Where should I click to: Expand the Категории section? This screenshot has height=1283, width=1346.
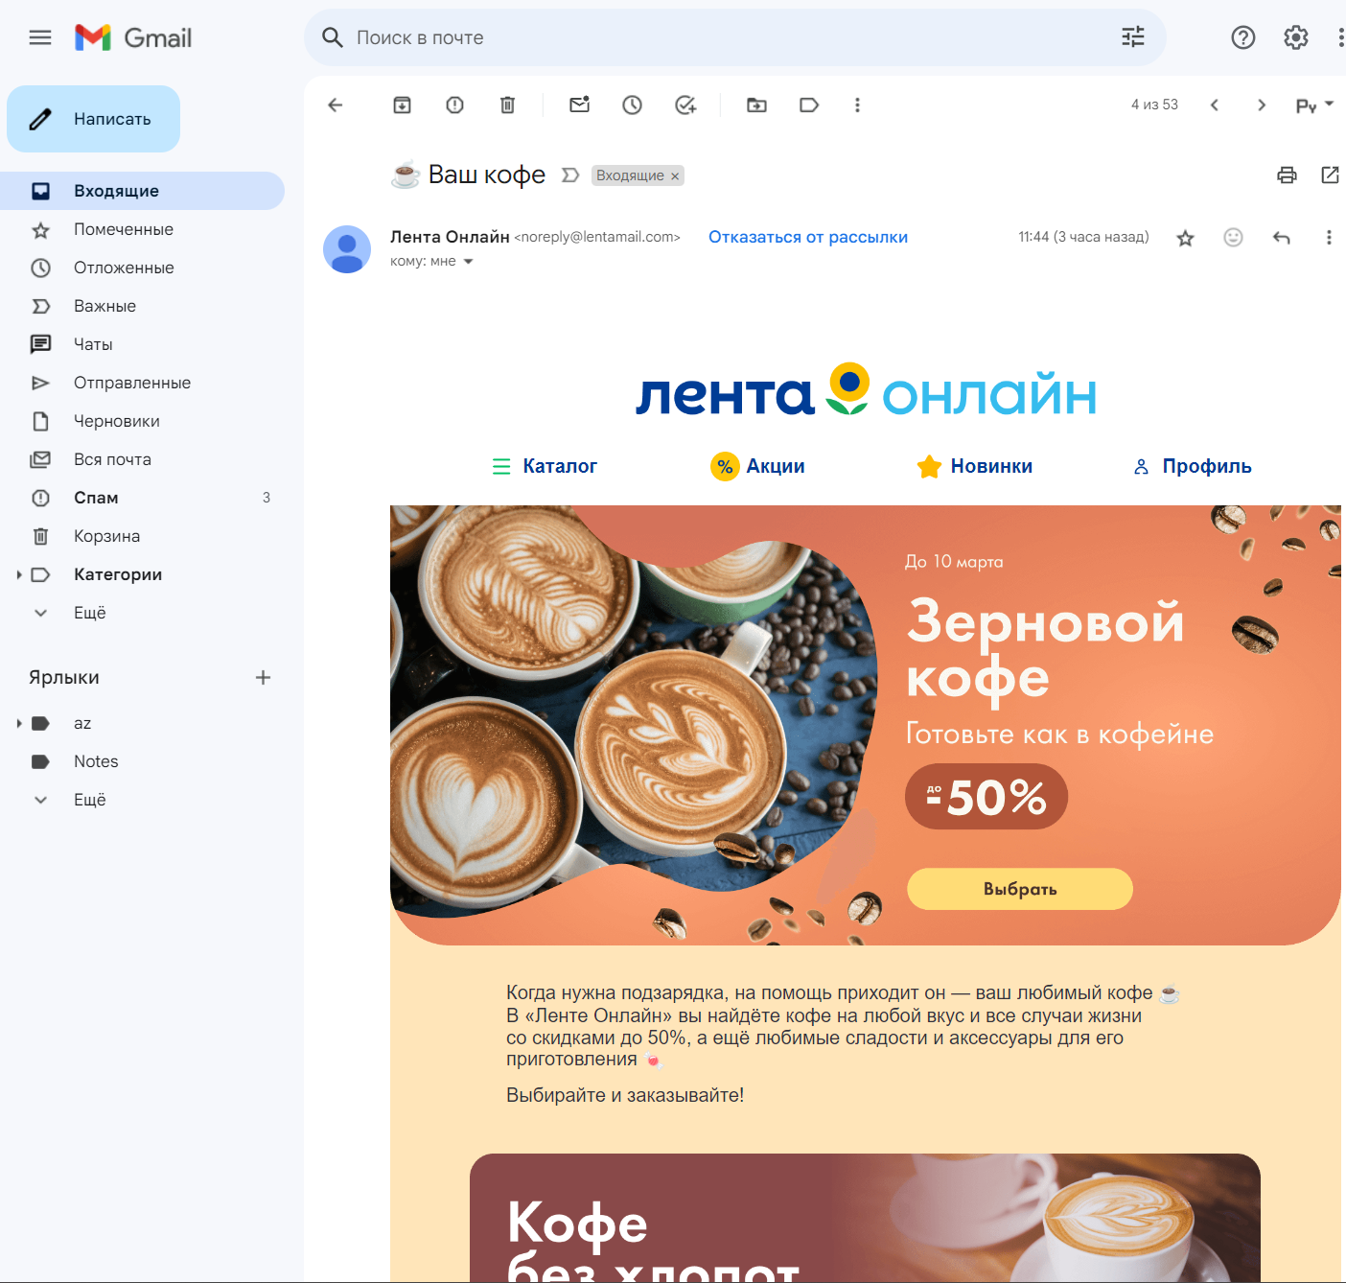[x=19, y=574]
